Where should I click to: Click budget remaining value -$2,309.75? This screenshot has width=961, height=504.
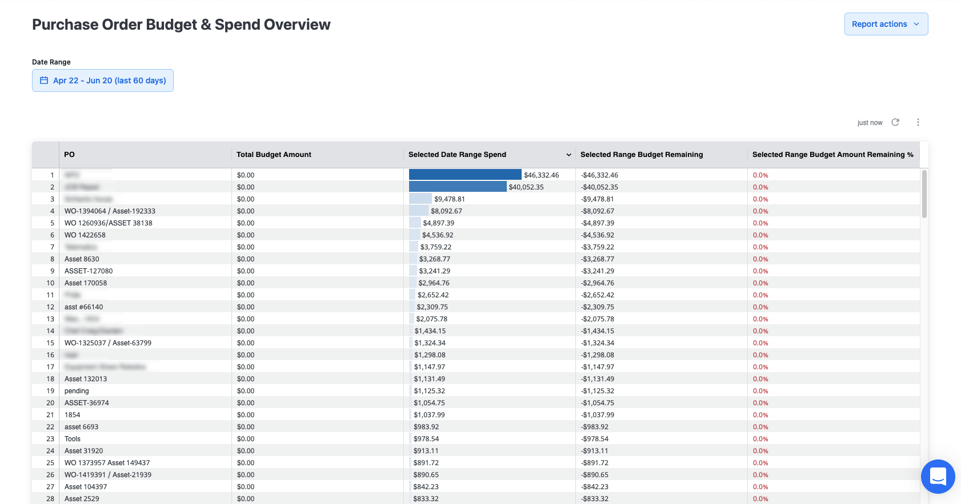click(x=598, y=307)
